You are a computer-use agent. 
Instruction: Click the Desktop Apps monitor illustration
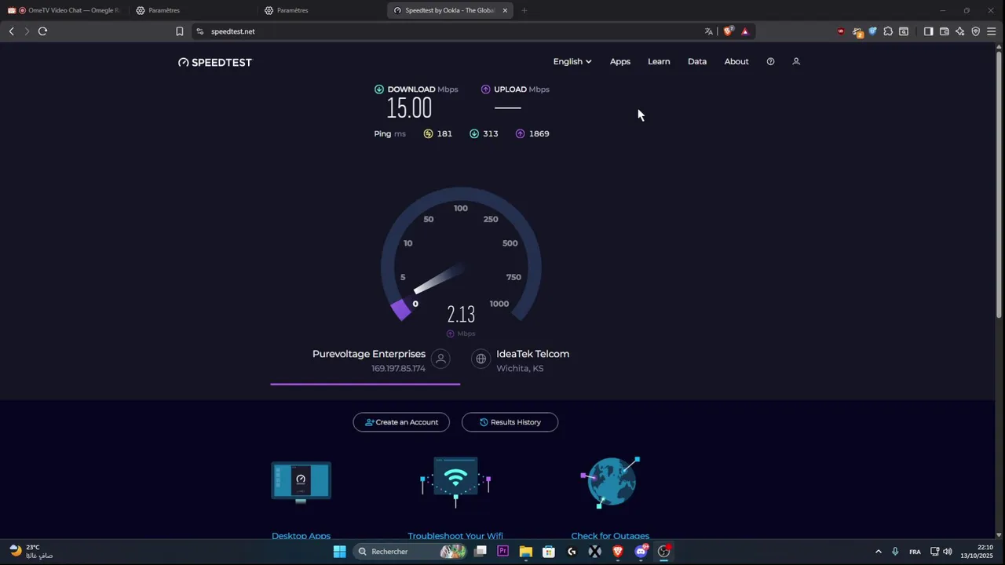[x=301, y=481]
